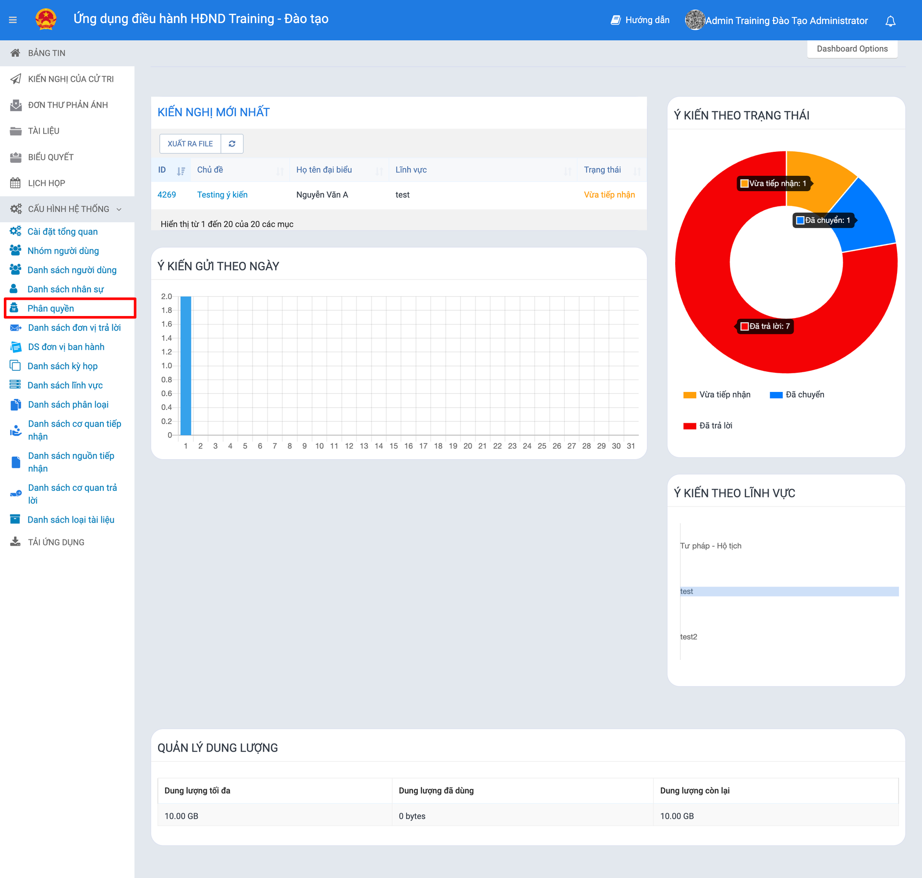This screenshot has width=922, height=878.
Task: Open the Testing ý kiến link
Action: tap(222, 195)
